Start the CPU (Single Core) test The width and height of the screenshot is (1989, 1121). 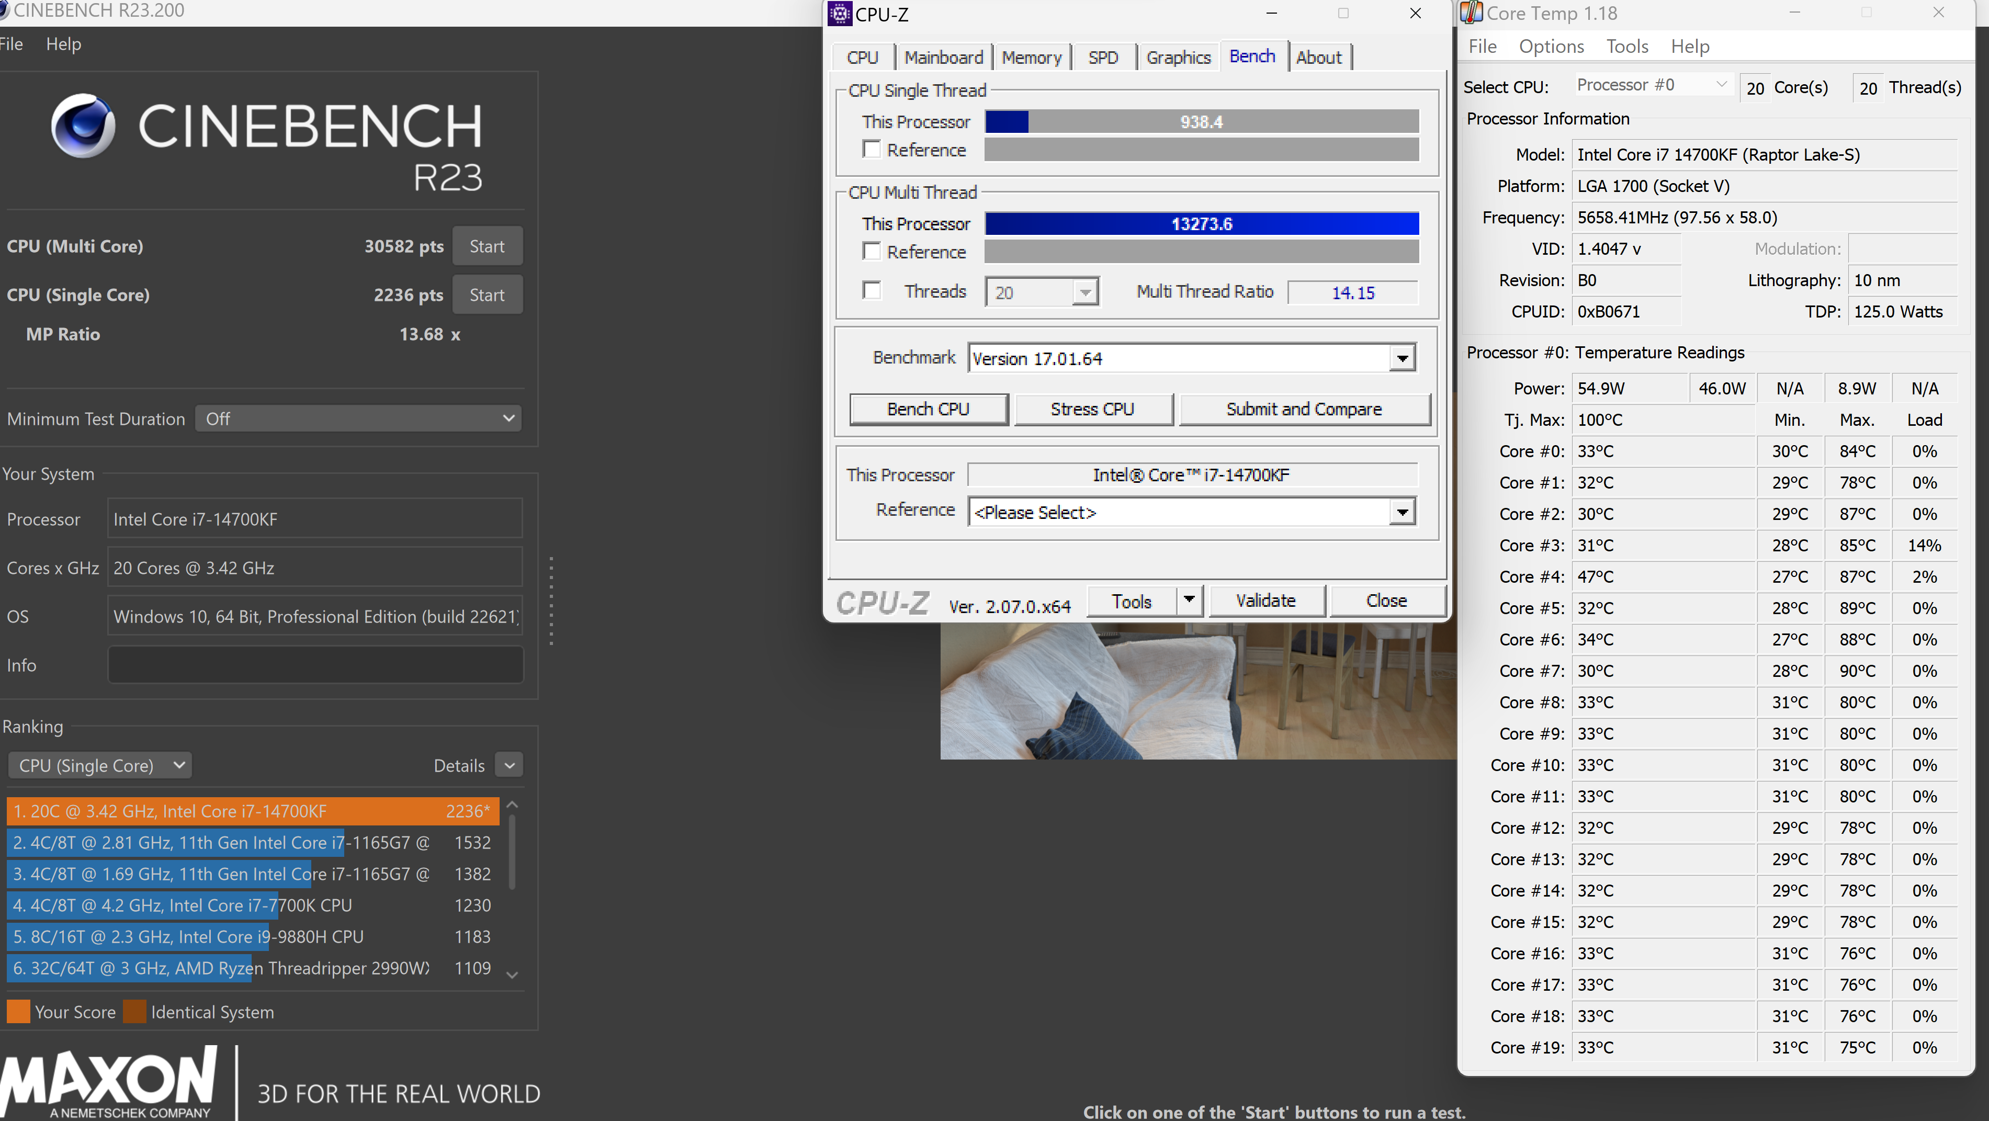487,294
